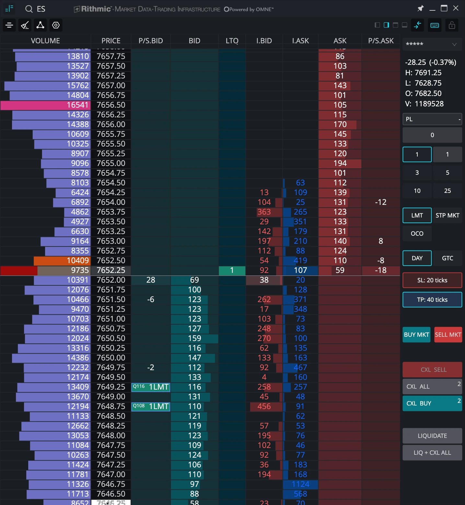
Task: Click the LIQUIDATE button
Action: [x=432, y=436]
